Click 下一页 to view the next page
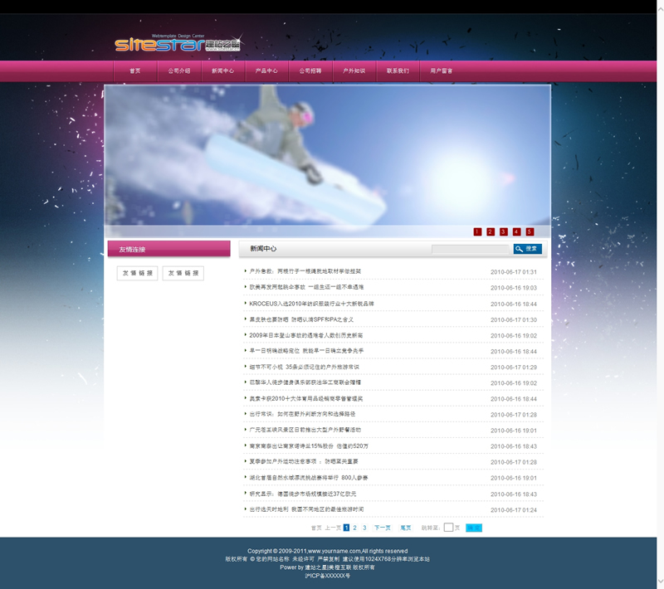The height and width of the screenshot is (589, 664). (382, 528)
